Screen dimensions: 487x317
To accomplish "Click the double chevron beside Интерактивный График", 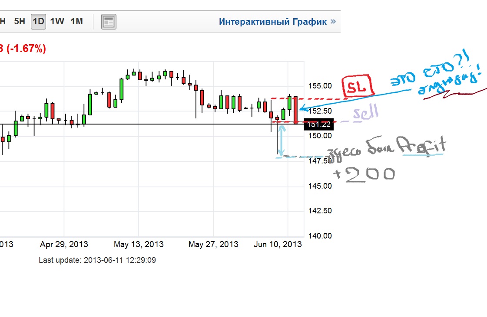I will click(333, 21).
